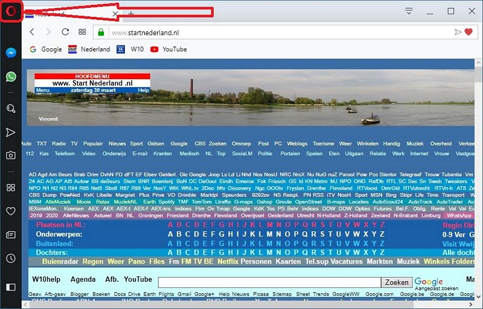The height and width of the screenshot is (309, 483).
Task: Open bookmarks heart in the sidebar
Action: (11, 211)
